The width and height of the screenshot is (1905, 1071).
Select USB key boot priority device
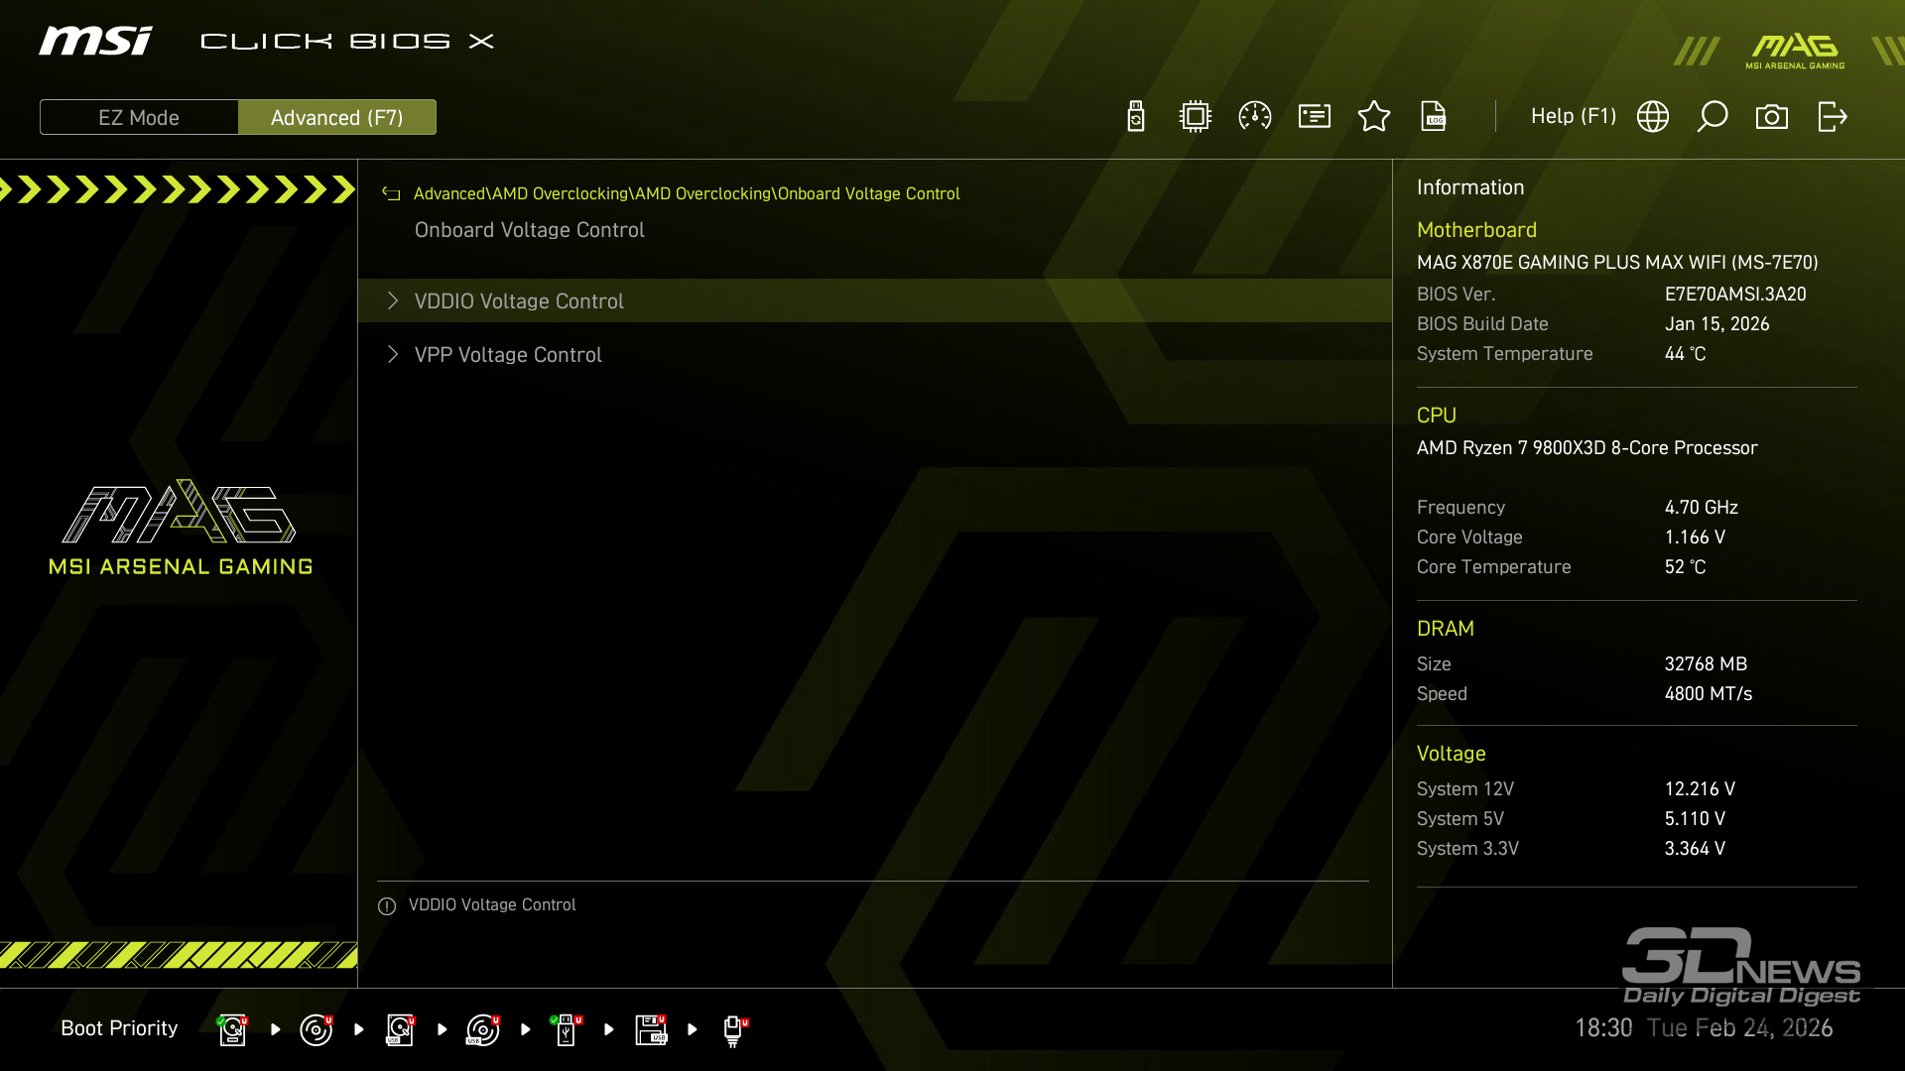566,1029
